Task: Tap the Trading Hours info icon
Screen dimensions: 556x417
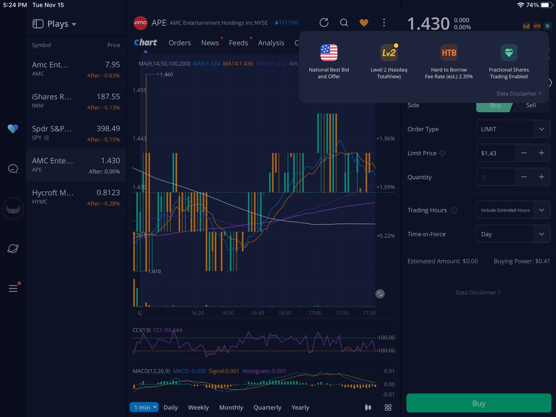Action: pyautogui.click(x=454, y=210)
